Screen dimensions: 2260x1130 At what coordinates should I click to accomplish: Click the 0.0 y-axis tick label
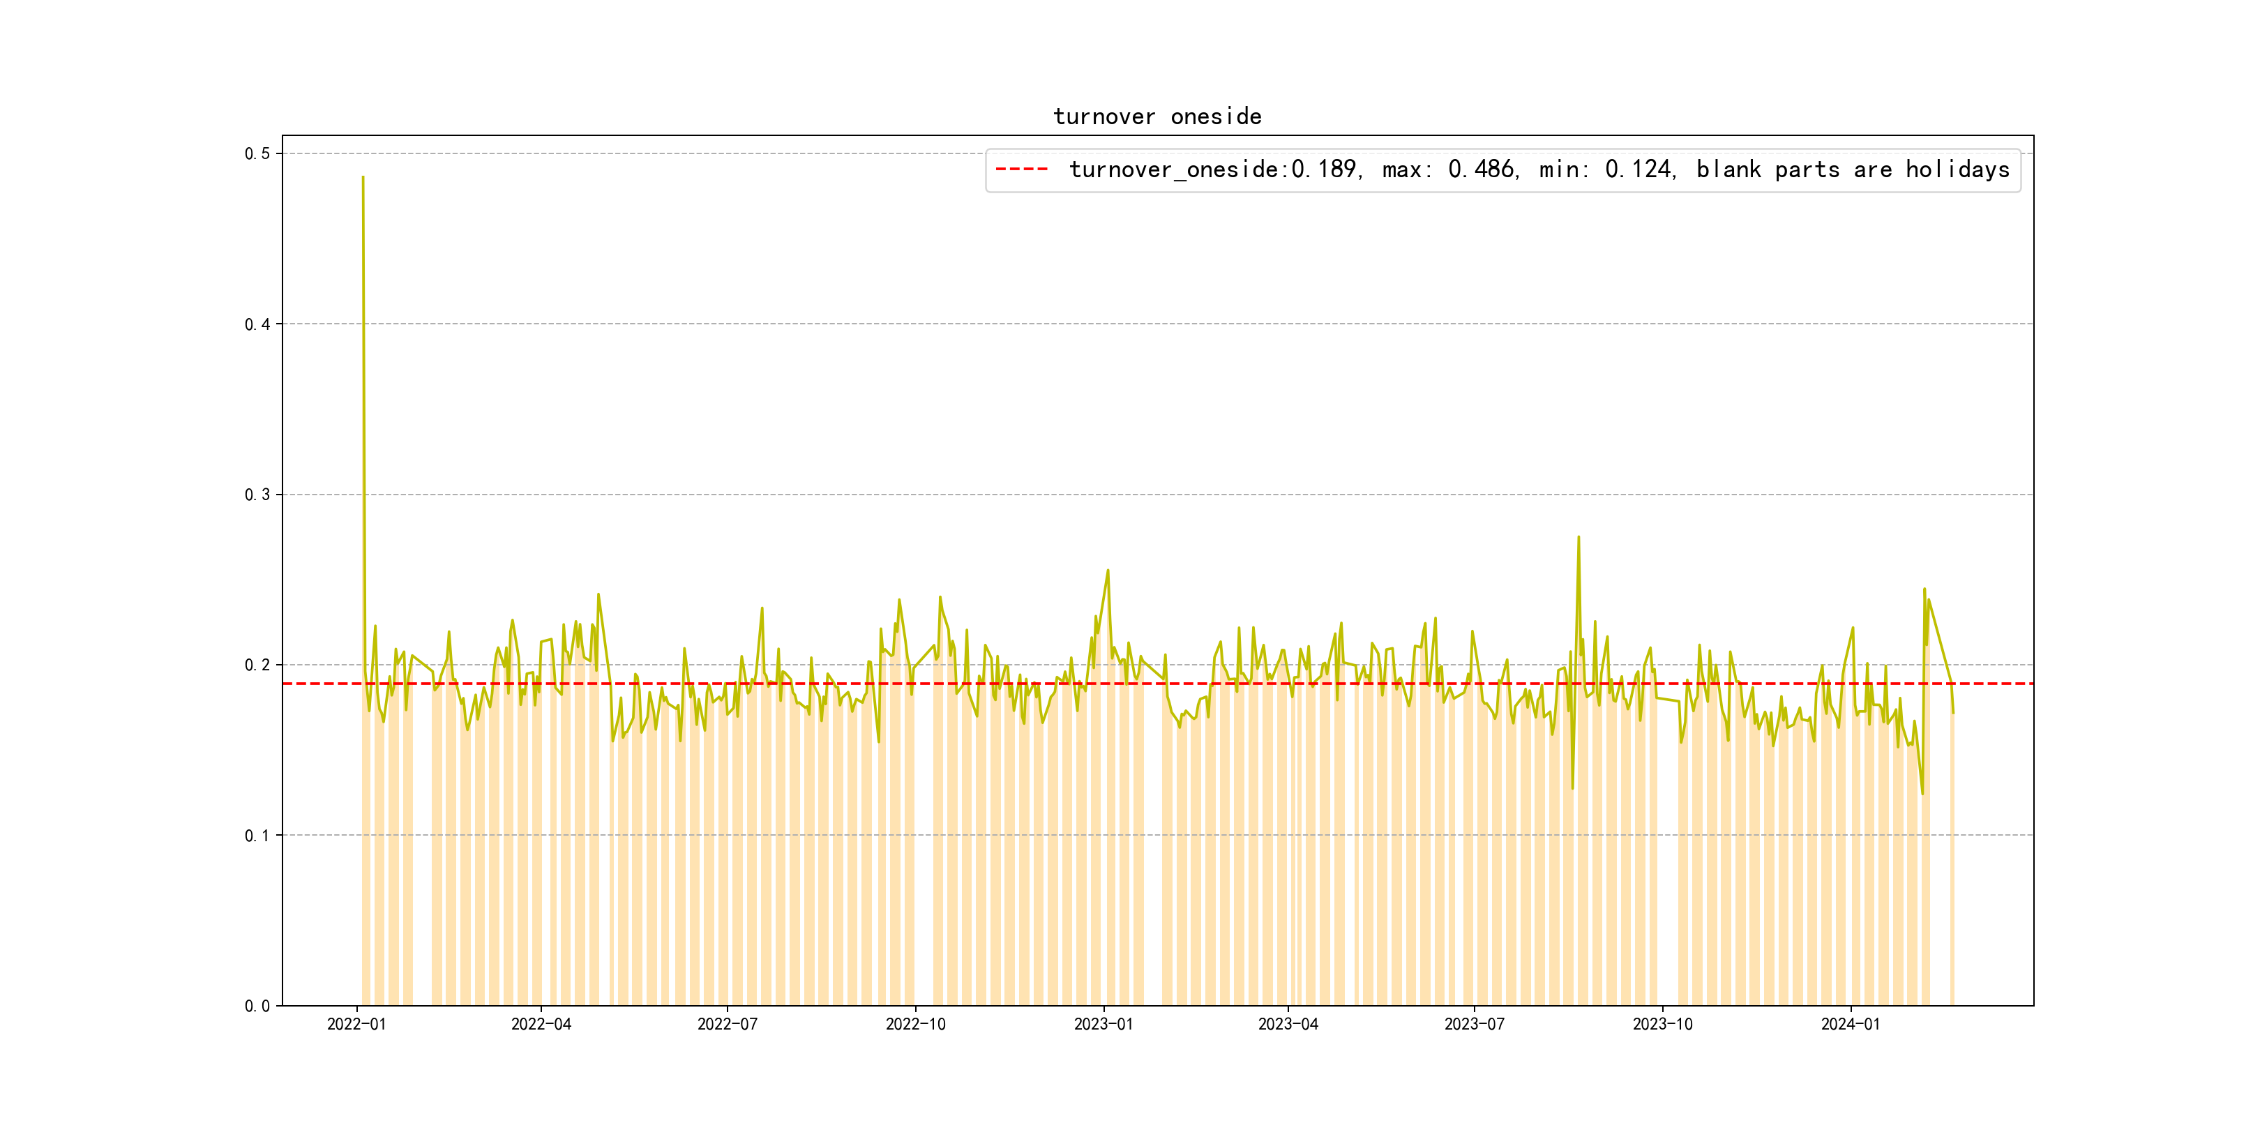point(257,1007)
